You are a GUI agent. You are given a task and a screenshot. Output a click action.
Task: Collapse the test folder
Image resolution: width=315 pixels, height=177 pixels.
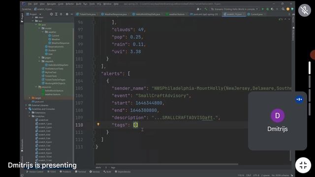pos(33,21)
